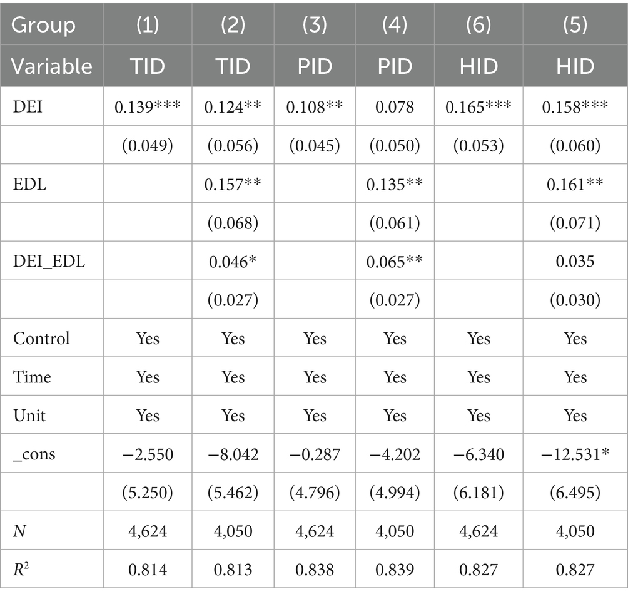Select the −12.531* constant value

pos(575,454)
